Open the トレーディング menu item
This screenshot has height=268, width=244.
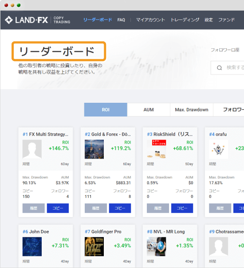(185, 20)
